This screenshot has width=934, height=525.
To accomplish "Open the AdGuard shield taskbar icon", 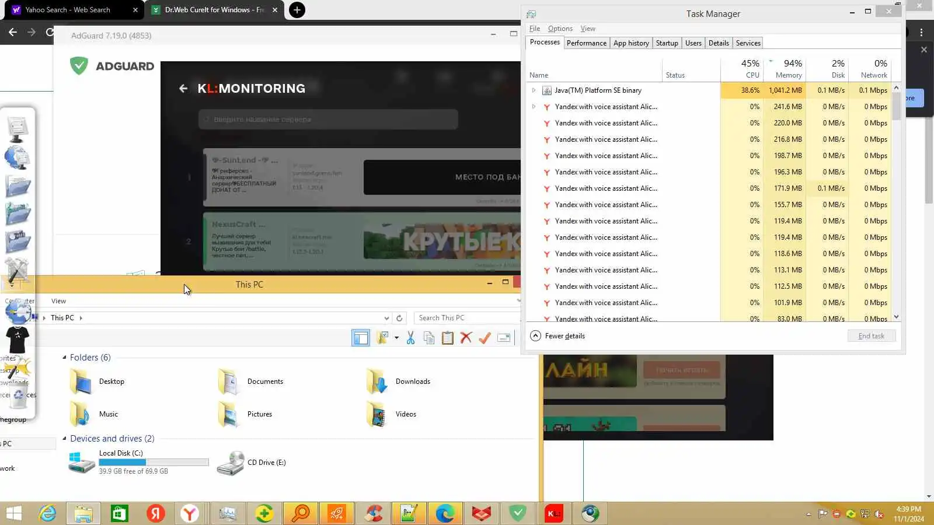I will pos(517,513).
